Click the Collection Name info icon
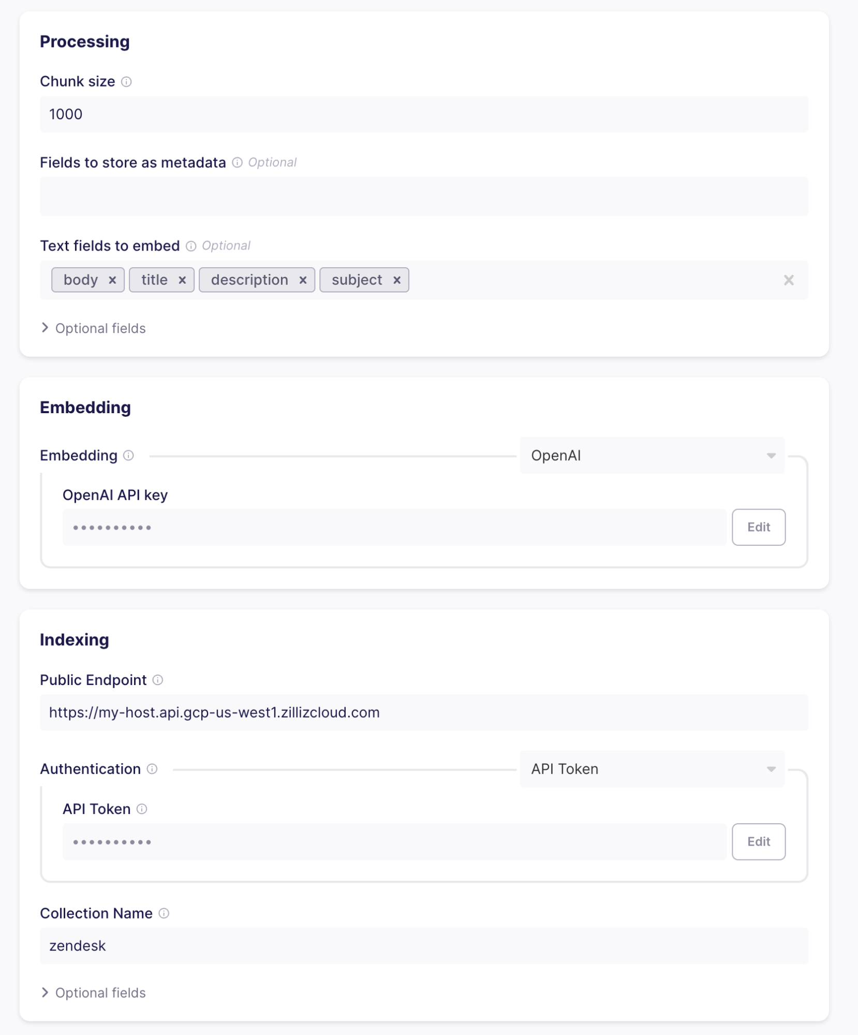This screenshot has width=858, height=1035. coord(164,913)
